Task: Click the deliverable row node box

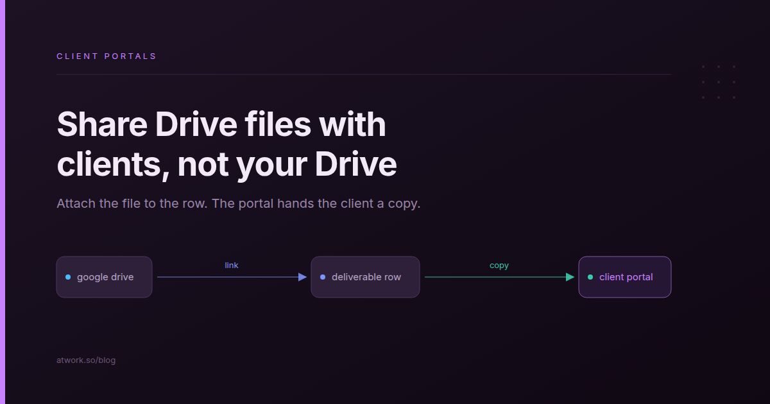Action: coord(365,277)
